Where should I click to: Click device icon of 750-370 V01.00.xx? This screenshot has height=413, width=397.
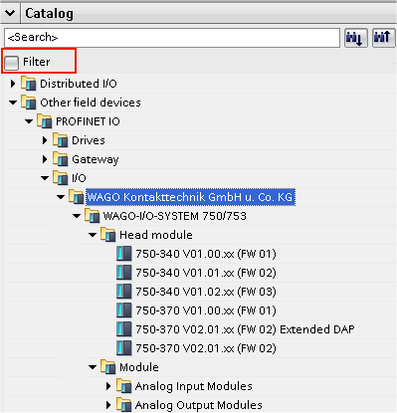(x=124, y=310)
